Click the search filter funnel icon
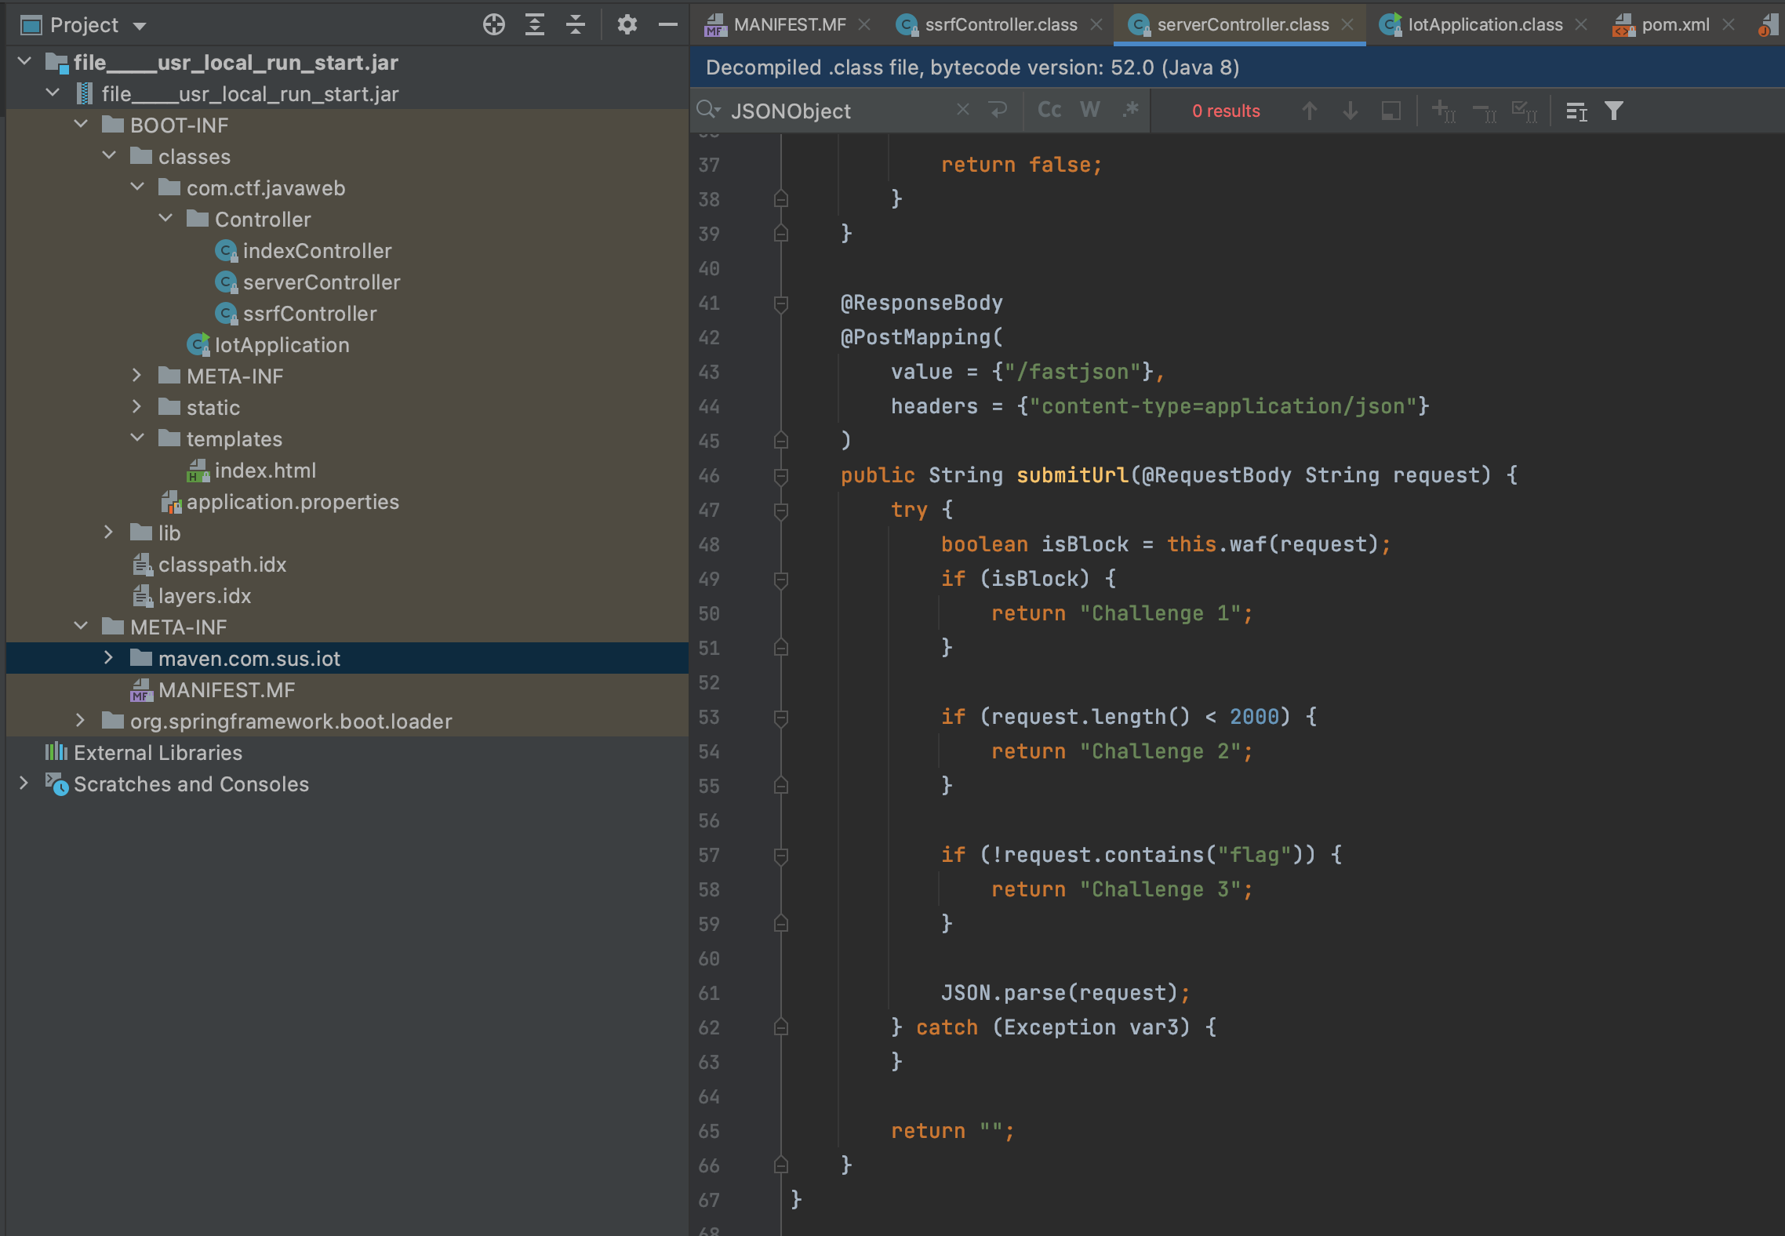 1613,111
